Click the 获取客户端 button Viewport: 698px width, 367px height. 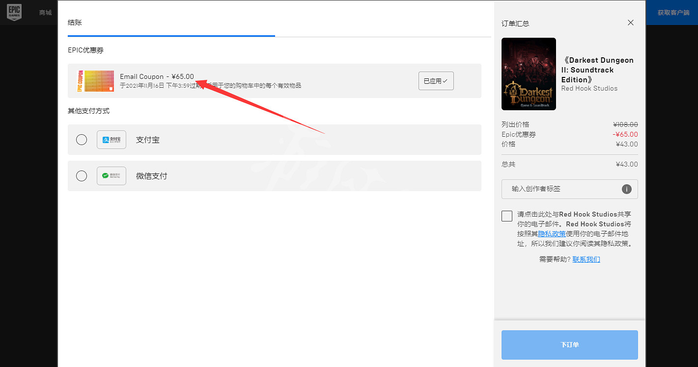pos(673,12)
